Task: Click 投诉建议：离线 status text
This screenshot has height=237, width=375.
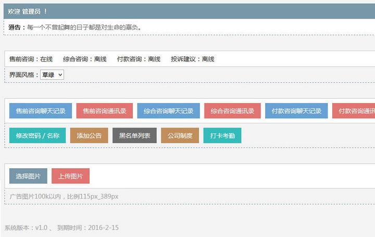Action: point(193,59)
